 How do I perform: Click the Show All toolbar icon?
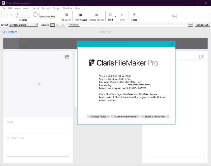pos(66,15)
